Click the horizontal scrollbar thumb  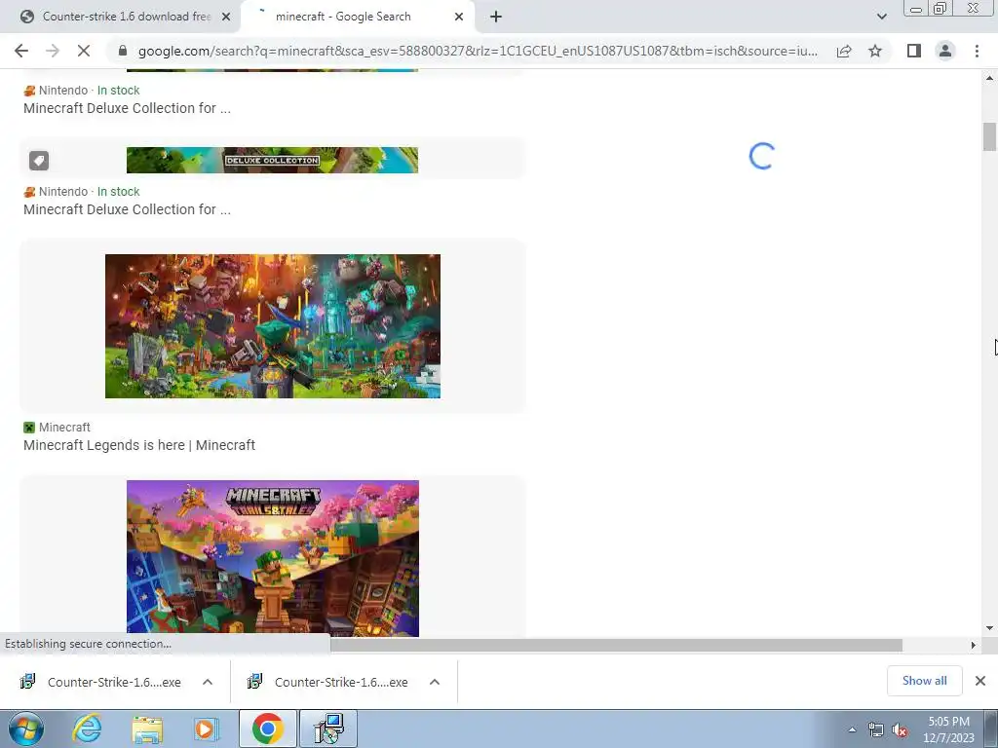click(x=616, y=645)
